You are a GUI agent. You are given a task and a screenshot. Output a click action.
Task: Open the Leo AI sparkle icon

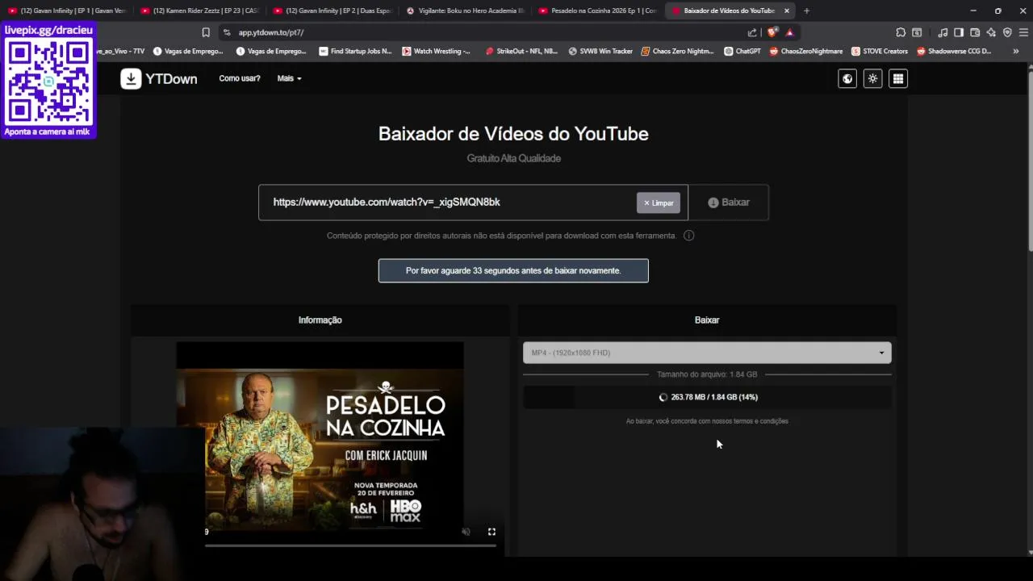pos(991,32)
